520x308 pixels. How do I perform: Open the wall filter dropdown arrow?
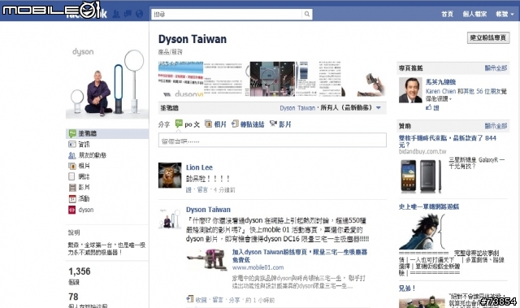click(x=379, y=108)
